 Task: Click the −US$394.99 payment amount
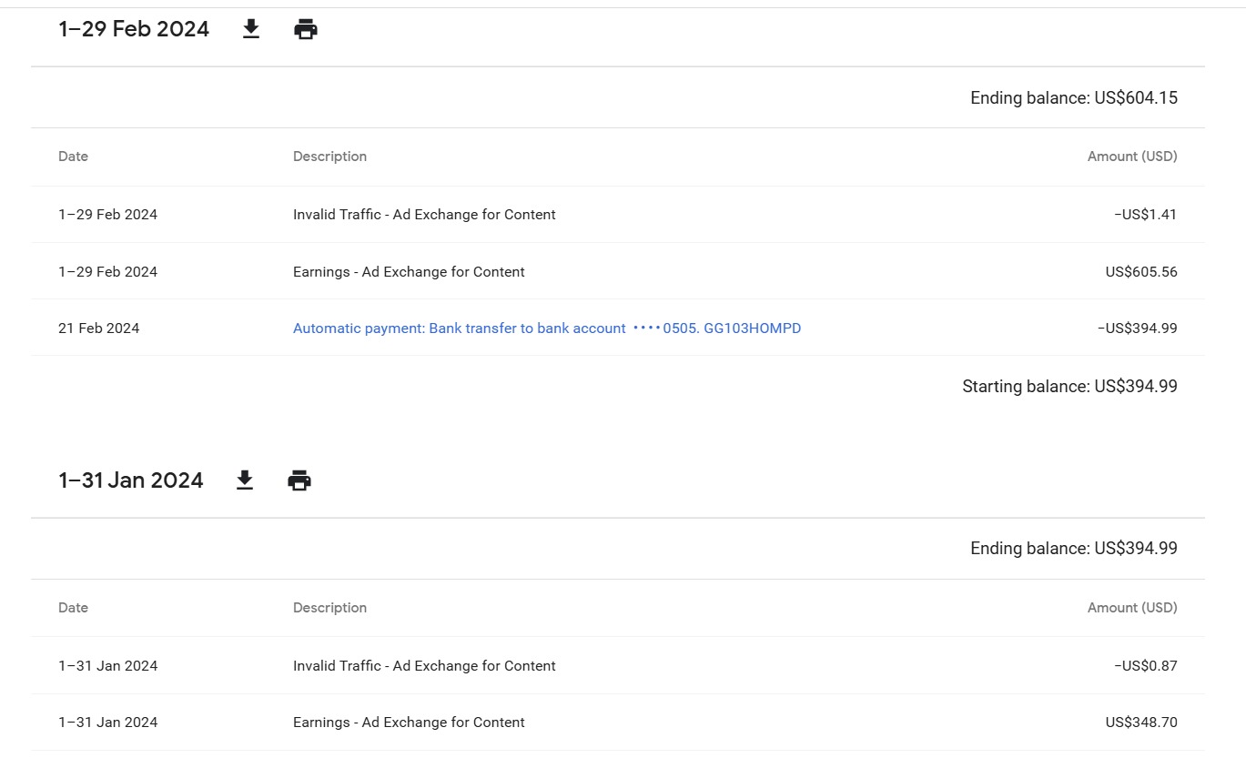(1137, 328)
